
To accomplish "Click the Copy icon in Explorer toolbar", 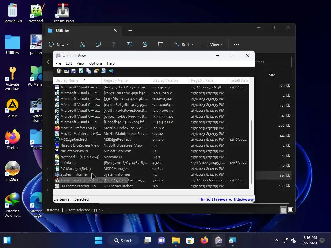I will 98,44.
